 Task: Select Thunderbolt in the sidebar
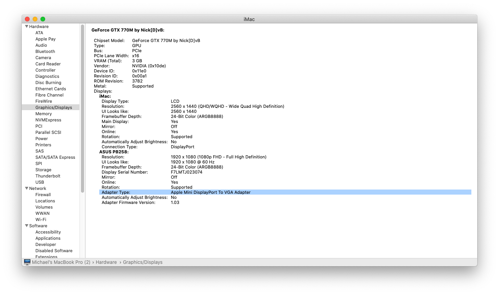[48, 176]
